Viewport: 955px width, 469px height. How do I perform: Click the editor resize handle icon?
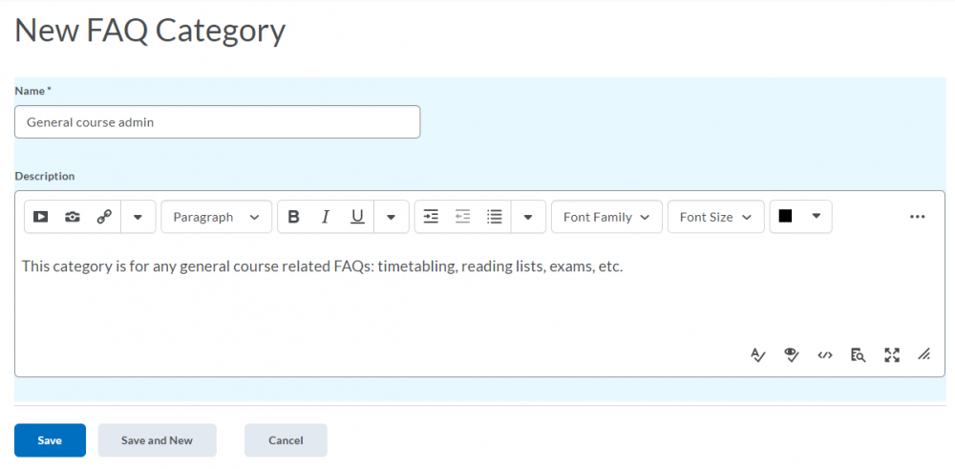[923, 355]
